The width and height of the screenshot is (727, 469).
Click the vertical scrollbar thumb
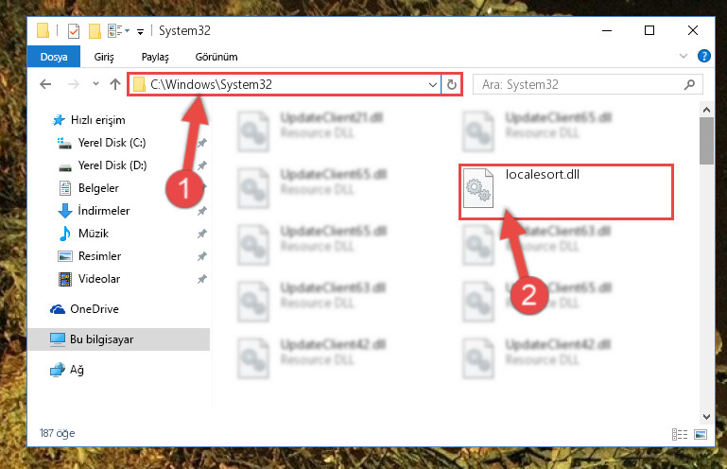point(706,141)
